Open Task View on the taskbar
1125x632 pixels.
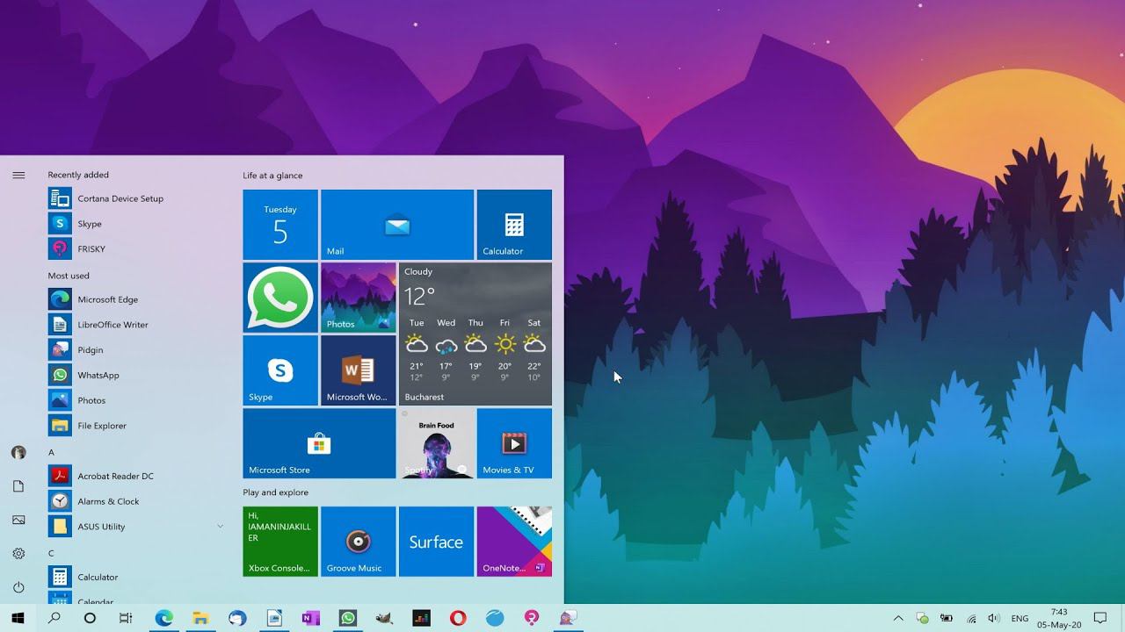[x=126, y=618]
